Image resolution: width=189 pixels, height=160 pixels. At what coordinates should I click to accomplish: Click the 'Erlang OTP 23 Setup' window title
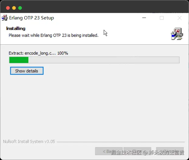[32, 18]
